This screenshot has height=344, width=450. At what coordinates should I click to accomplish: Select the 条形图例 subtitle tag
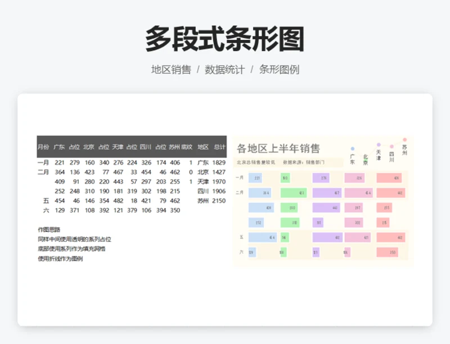(279, 70)
